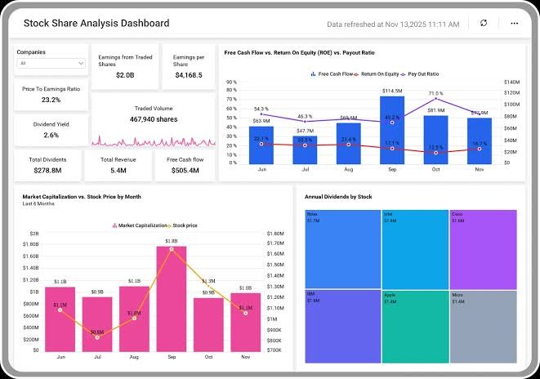540x379 pixels.
Task: Toggle Stock price legend series
Action: click(182, 225)
